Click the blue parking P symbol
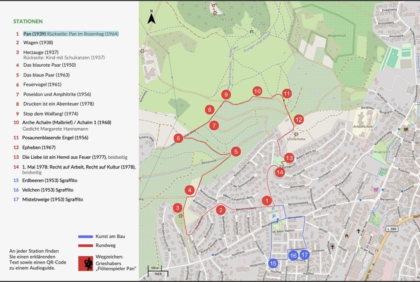This screenshot has height=282, width=420. point(274,216)
